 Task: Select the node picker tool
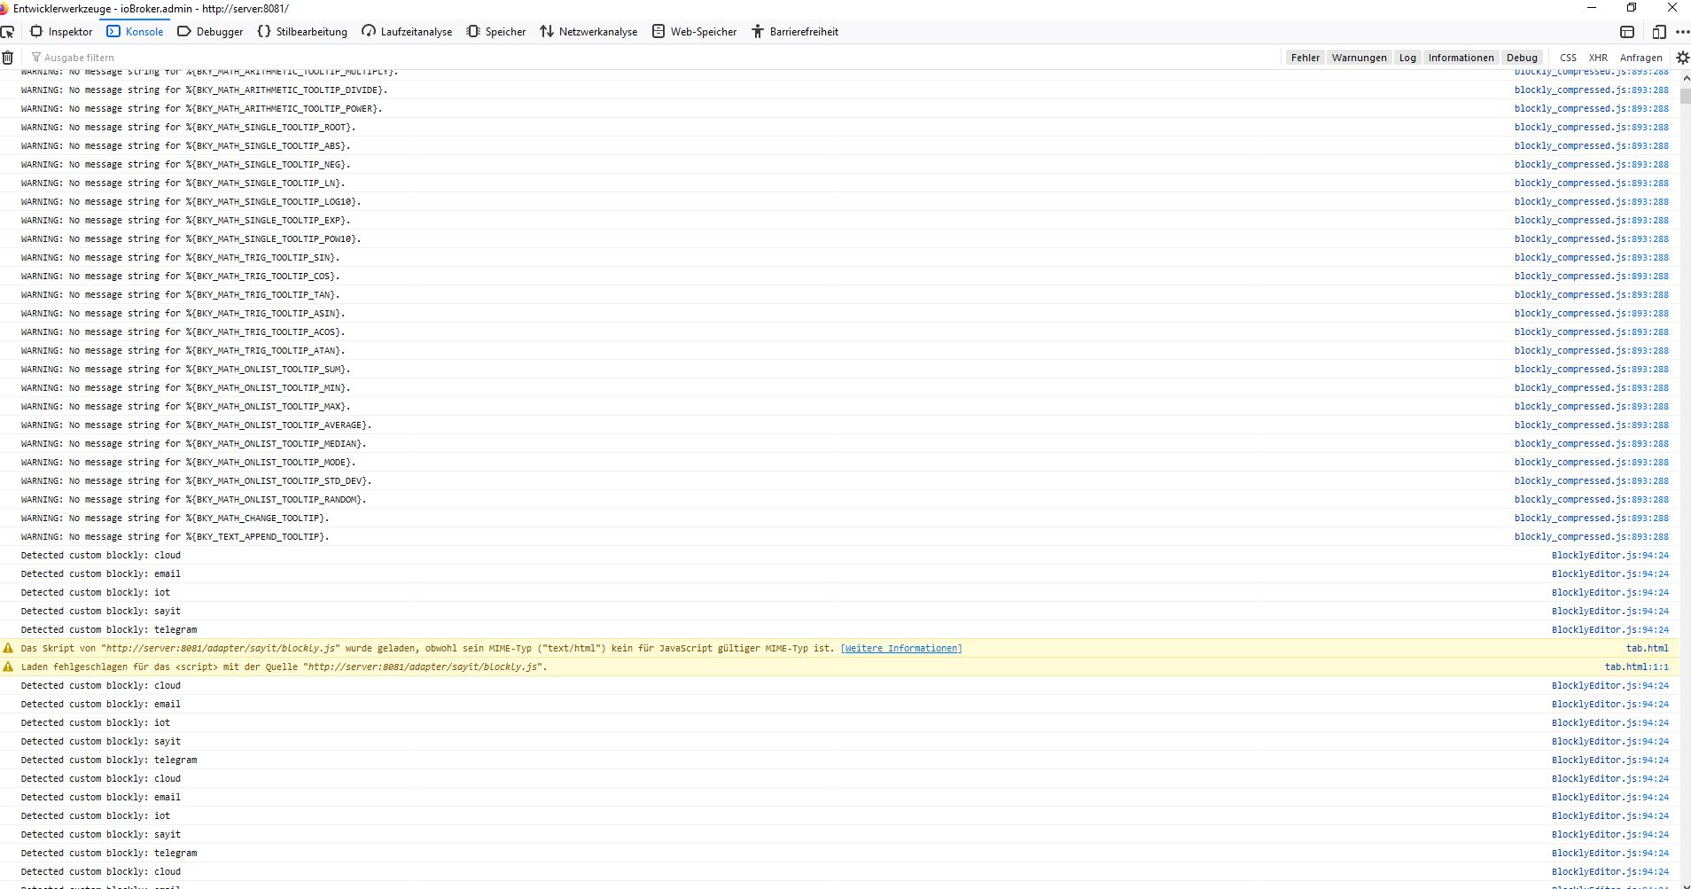[x=9, y=31]
